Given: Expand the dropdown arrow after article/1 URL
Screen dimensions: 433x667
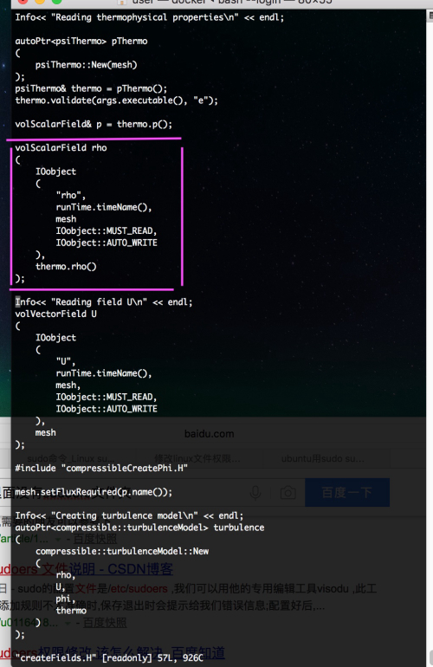Looking at the screenshot, I should [x=58, y=540].
